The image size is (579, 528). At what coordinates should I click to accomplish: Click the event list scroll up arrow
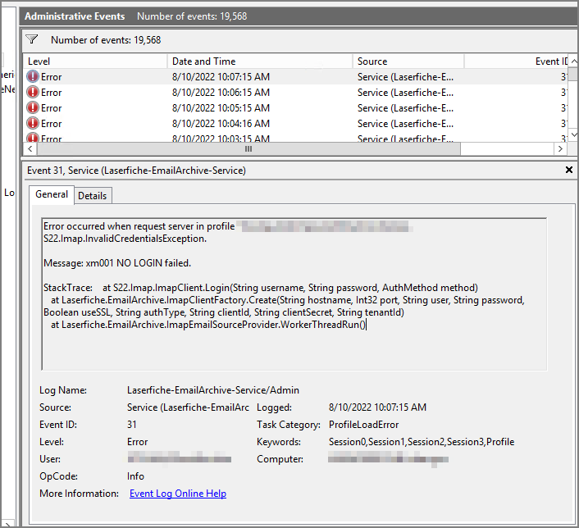point(573,61)
